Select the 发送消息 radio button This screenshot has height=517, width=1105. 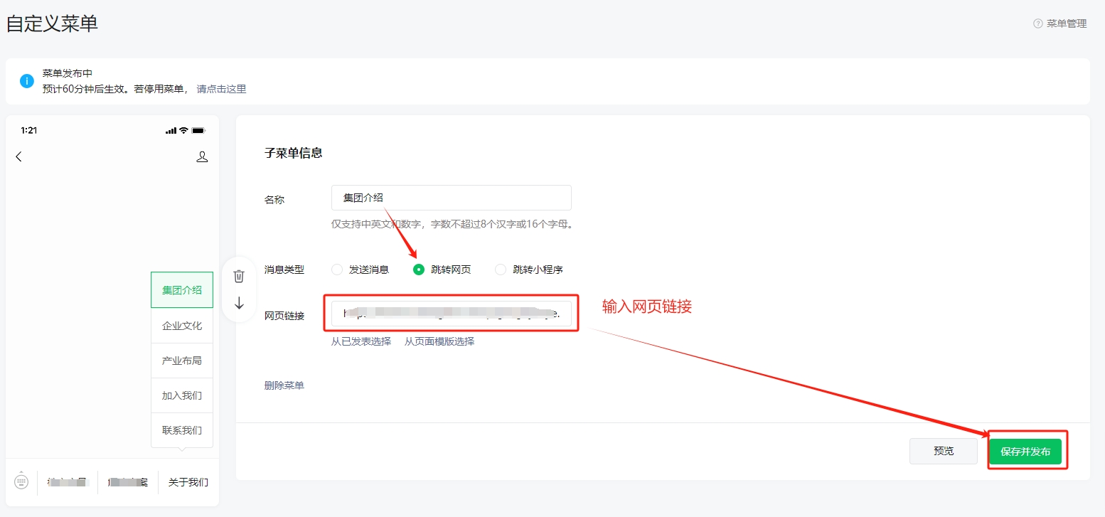[x=337, y=270]
